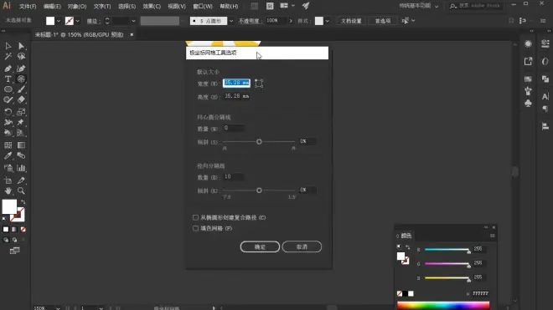Open workspace switcher dropdown
Screen dimensions: 553x310
pos(437,7)
